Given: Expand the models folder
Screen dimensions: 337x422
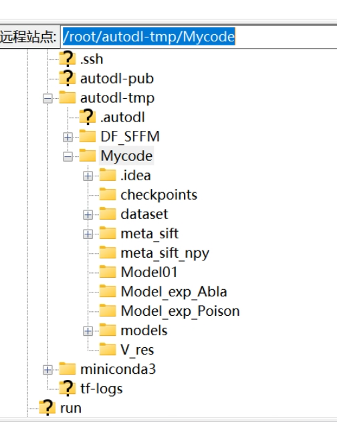Looking at the screenshot, I should [88, 331].
